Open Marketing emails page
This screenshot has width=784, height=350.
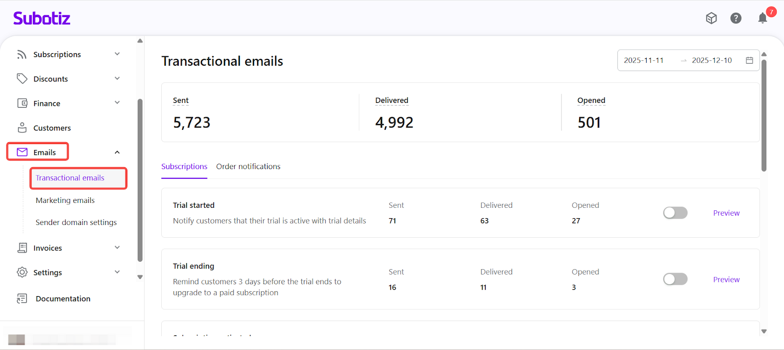click(x=65, y=200)
